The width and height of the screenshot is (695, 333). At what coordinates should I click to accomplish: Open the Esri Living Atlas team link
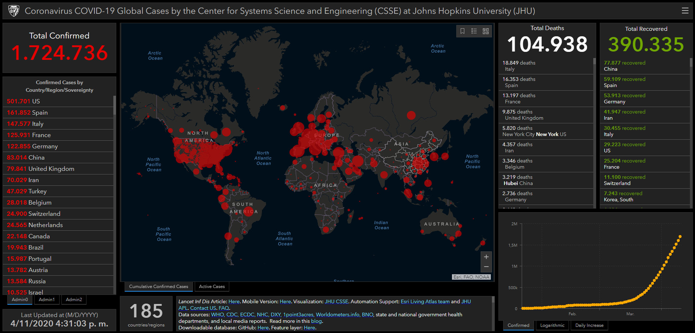tap(425, 301)
